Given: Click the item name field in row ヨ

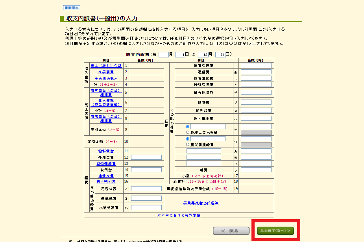Looking at the screenshot, I should 204,157.
